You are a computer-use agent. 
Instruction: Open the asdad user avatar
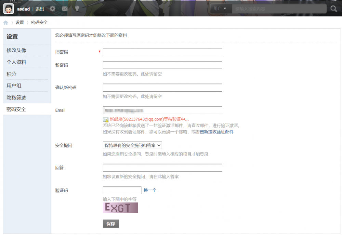(x=9, y=9)
